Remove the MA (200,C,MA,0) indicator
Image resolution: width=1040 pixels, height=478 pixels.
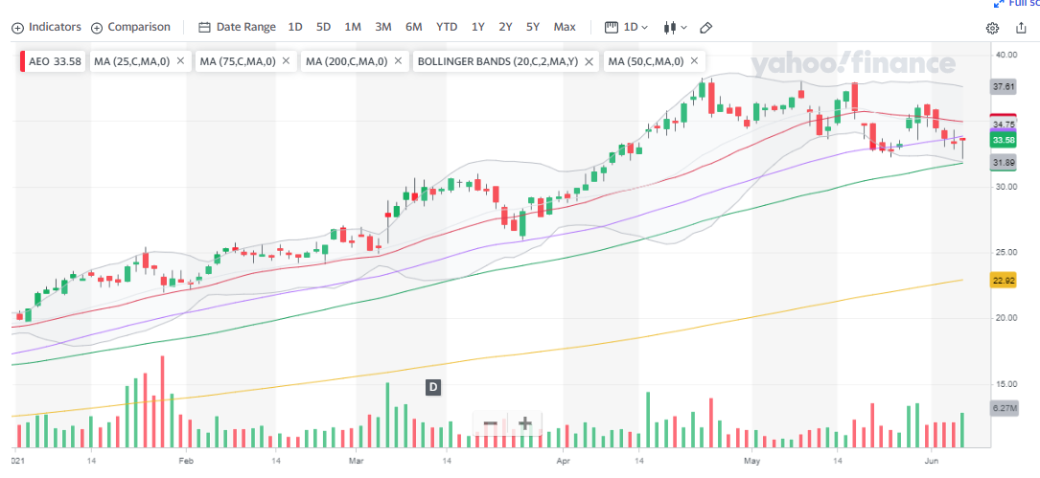[398, 62]
